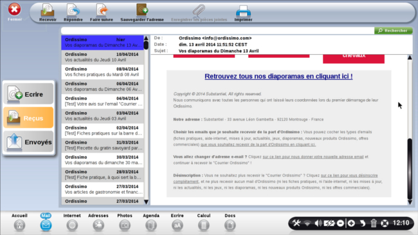Open settings tools icon in tray
The width and height of the screenshot is (418, 235).
click(x=296, y=223)
